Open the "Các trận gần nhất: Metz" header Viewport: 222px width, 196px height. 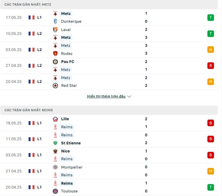coord(28,5)
